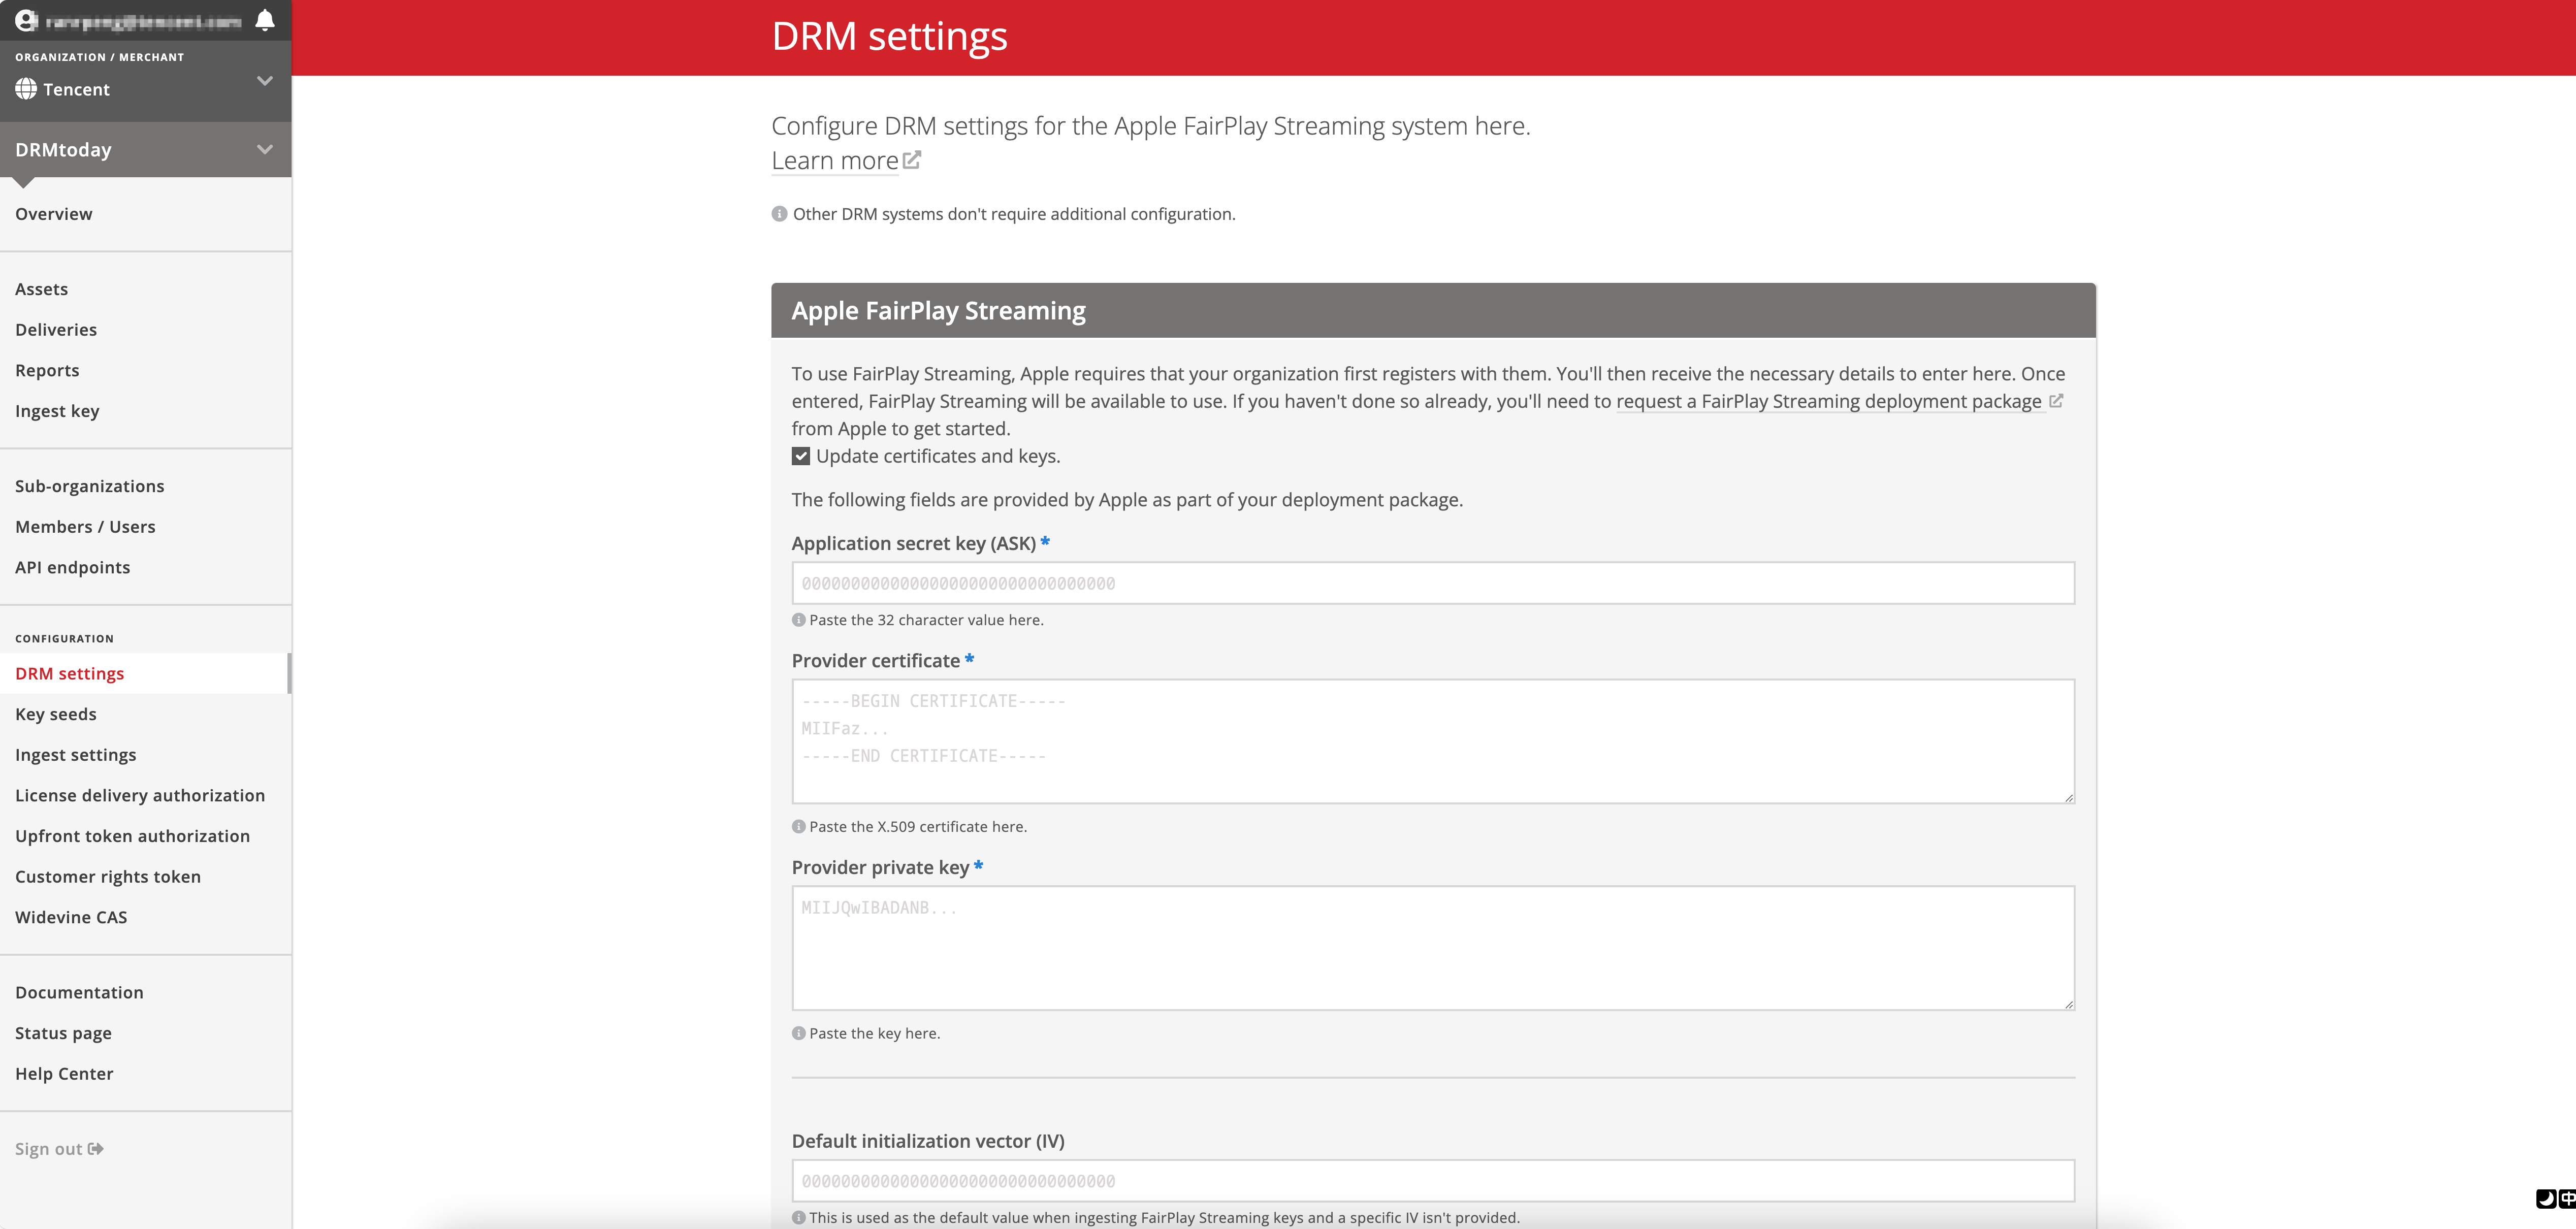Click info icon beside Other DRM systems note
Viewport: 2576px width, 1229px height.
pos(779,214)
